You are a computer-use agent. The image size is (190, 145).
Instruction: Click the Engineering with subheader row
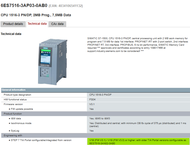[96, 136]
